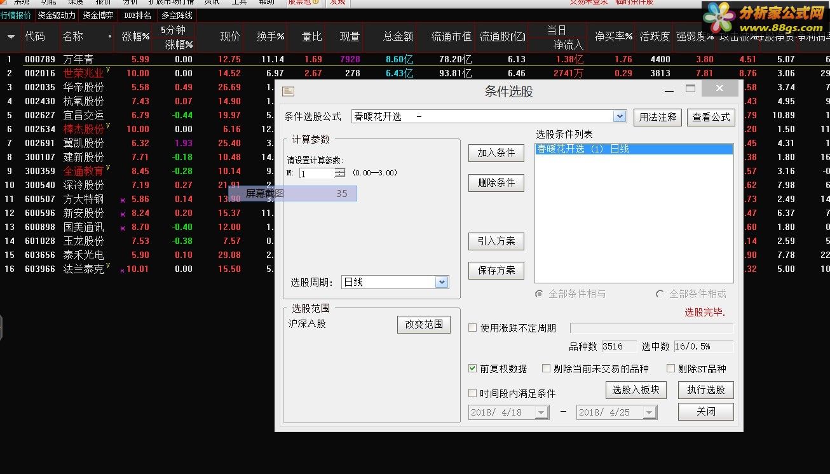
Task: Click the V marker next to 全通教育
Action: pos(108,168)
